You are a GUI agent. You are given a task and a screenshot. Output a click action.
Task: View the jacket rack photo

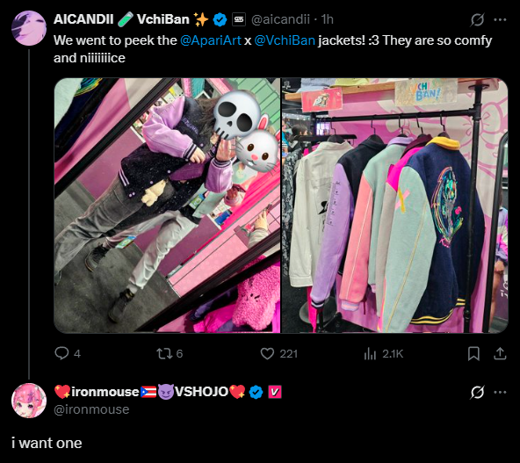coord(394,206)
